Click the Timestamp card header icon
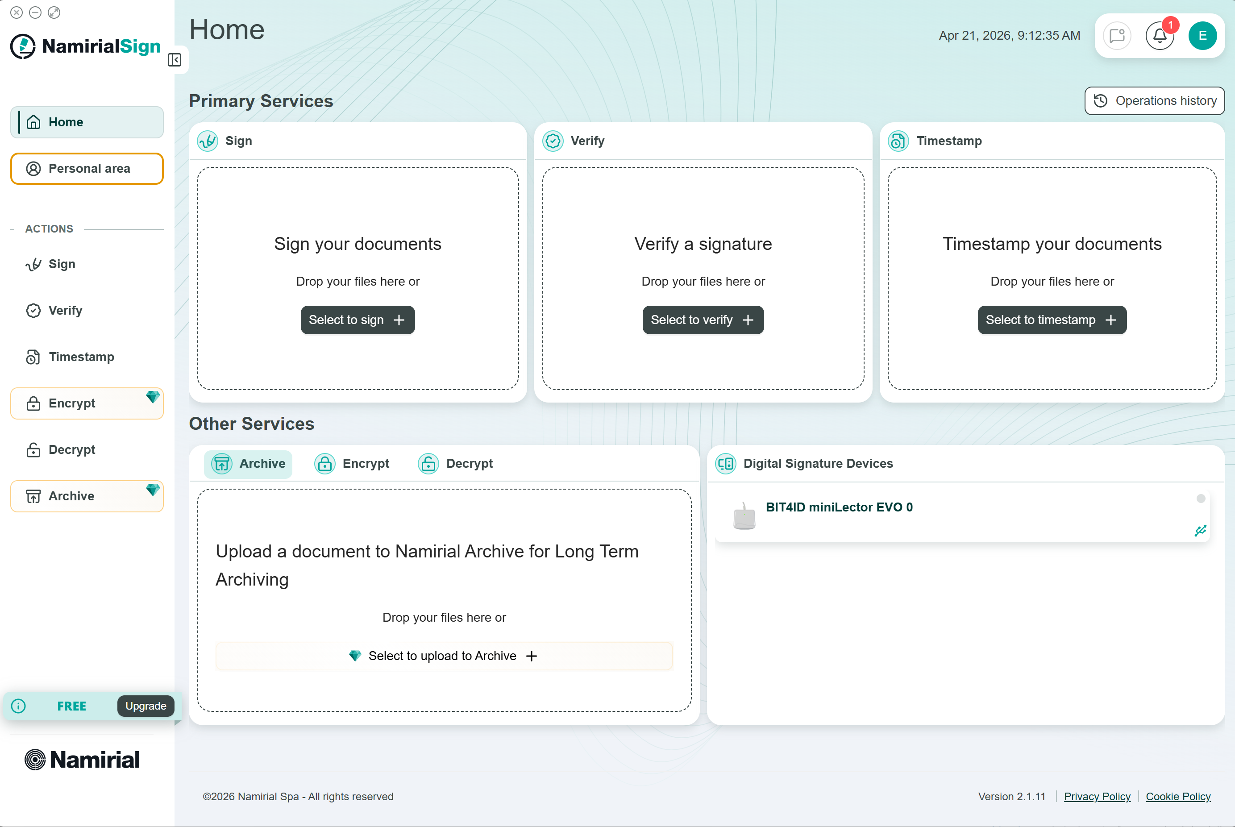The height and width of the screenshot is (827, 1235). (x=898, y=141)
